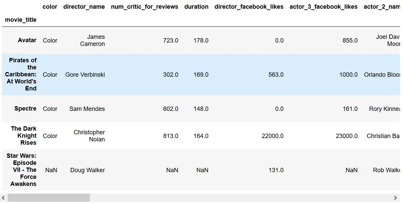This screenshot has height=204, width=403.
Task: Click the Pirates of the Caribbean row title
Action: (21, 74)
